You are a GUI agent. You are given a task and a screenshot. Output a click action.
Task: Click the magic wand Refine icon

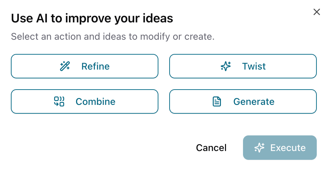coord(65,66)
